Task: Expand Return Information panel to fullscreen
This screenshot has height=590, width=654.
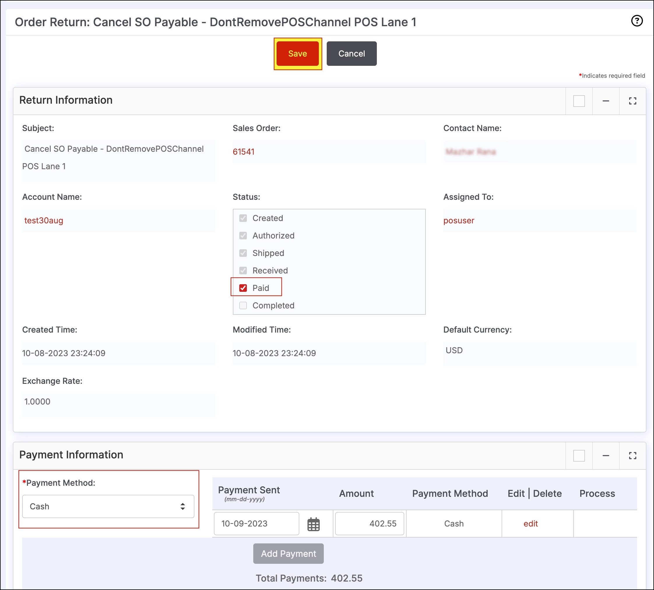Action: [x=632, y=101]
